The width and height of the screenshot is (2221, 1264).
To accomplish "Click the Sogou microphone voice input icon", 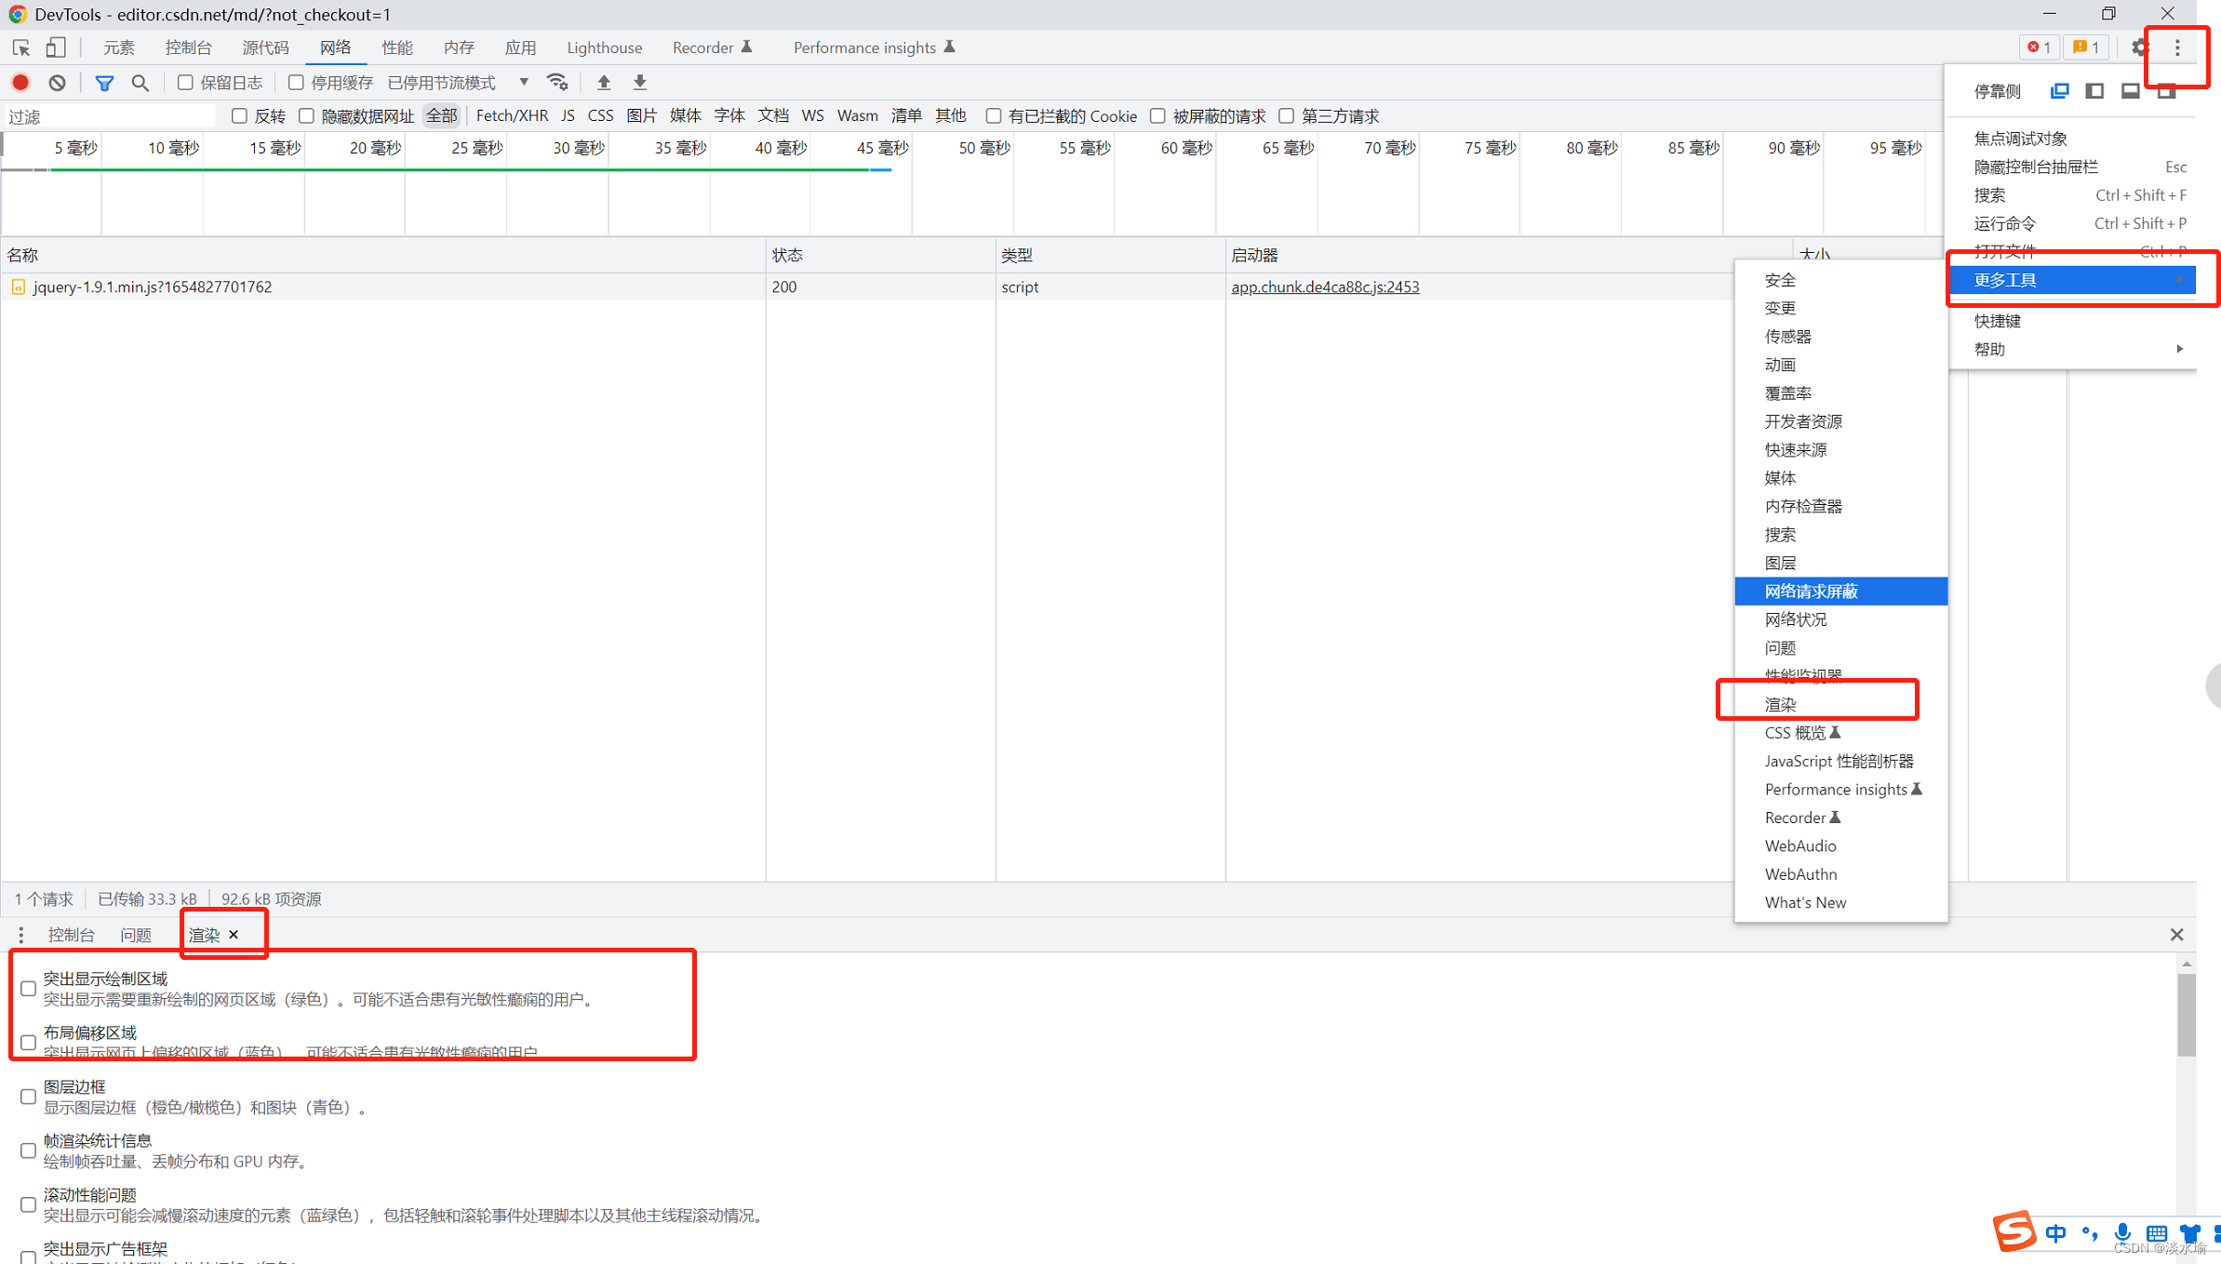I will pos(2122,1233).
